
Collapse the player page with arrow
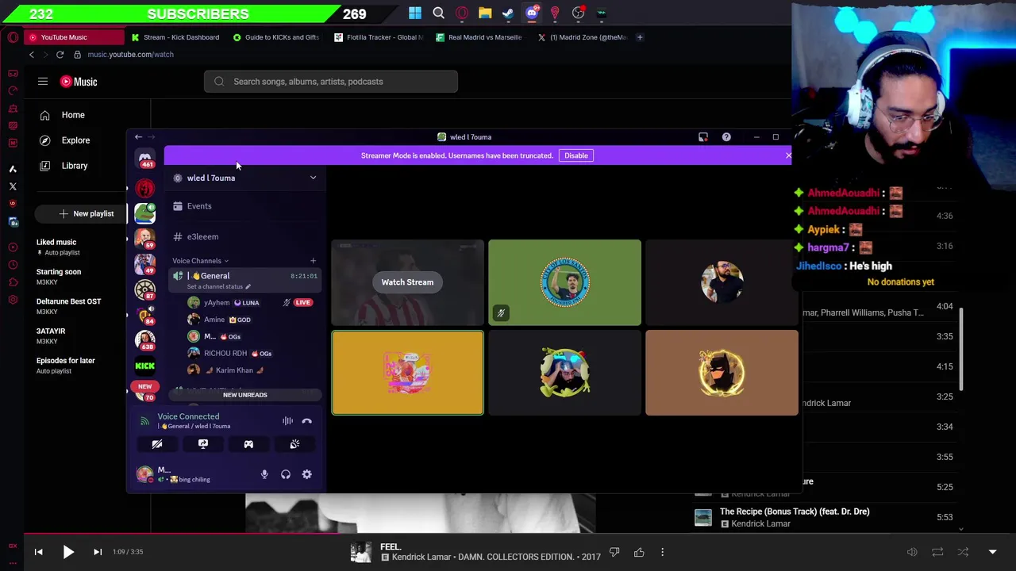[x=992, y=552]
